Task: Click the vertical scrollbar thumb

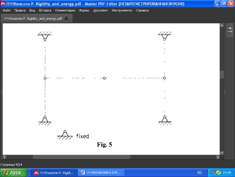Action: point(222,74)
